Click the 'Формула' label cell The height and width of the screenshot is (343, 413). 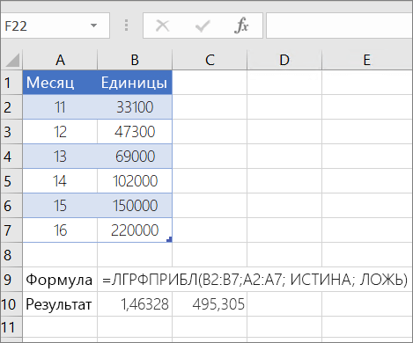point(60,279)
